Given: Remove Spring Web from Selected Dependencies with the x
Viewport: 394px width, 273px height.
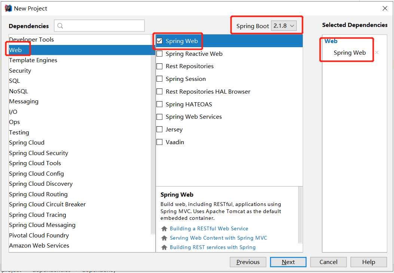Looking at the screenshot, I should tap(377, 52).
